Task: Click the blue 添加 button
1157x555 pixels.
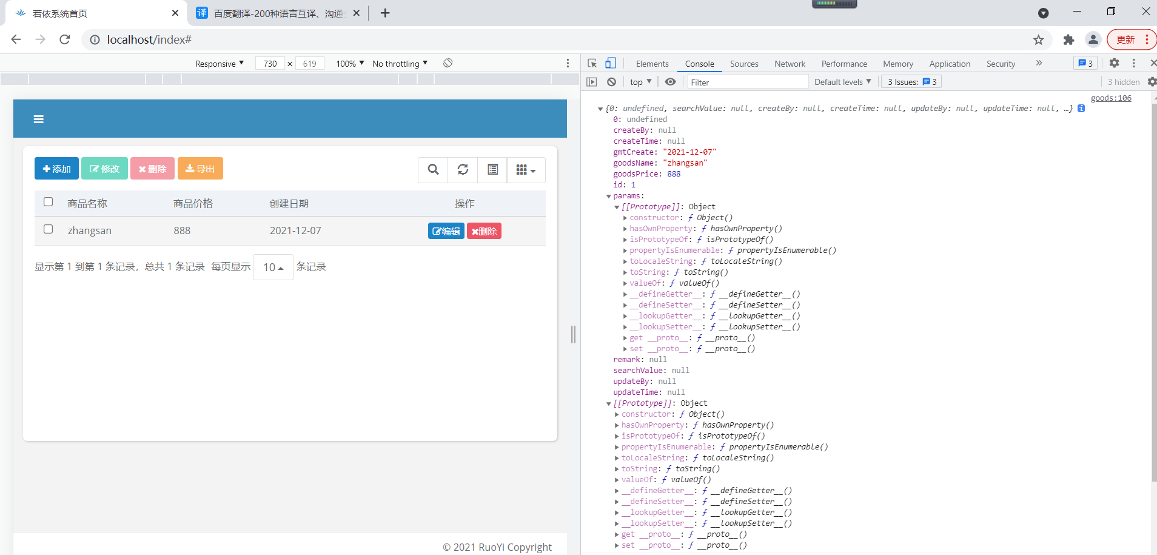Action: [x=56, y=169]
